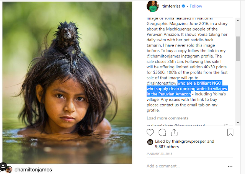The image size is (245, 174).
Task: Click the tagged people icon on photo
Action: 3,167
